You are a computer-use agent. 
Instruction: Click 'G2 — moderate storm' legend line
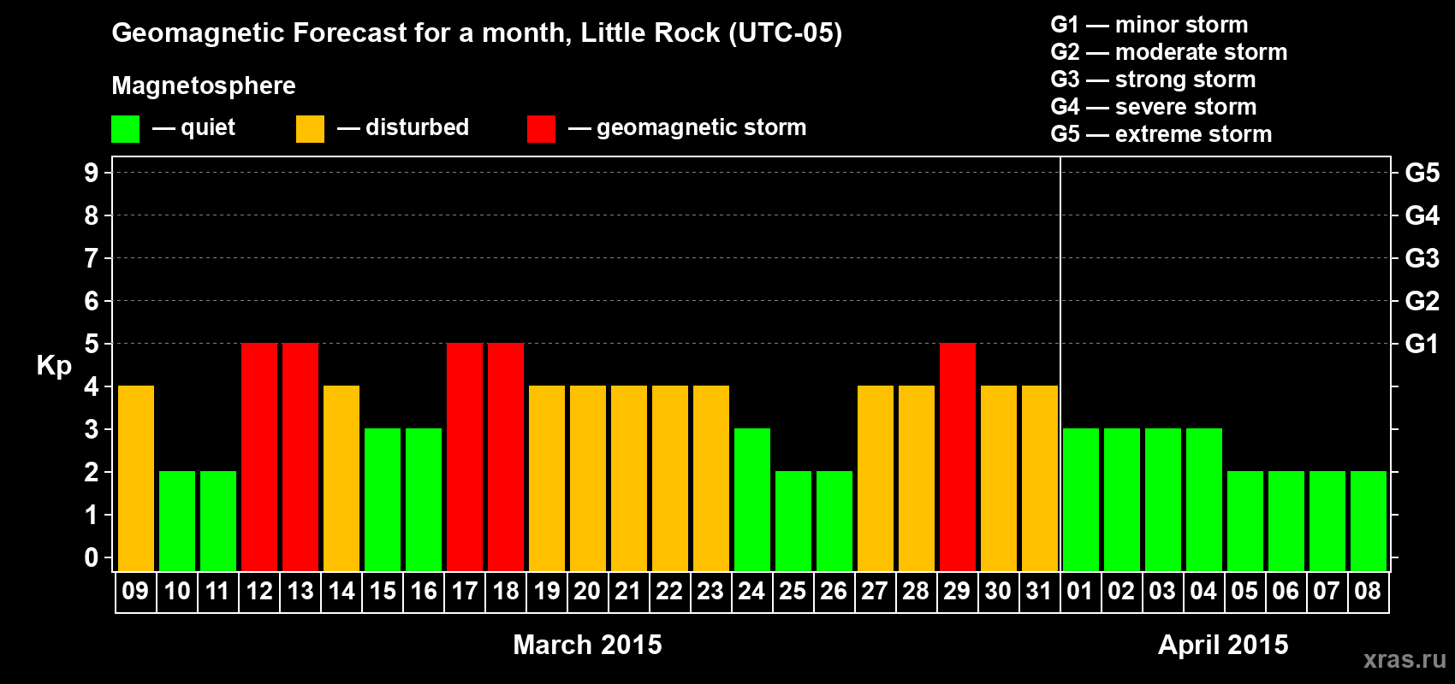tap(1169, 52)
